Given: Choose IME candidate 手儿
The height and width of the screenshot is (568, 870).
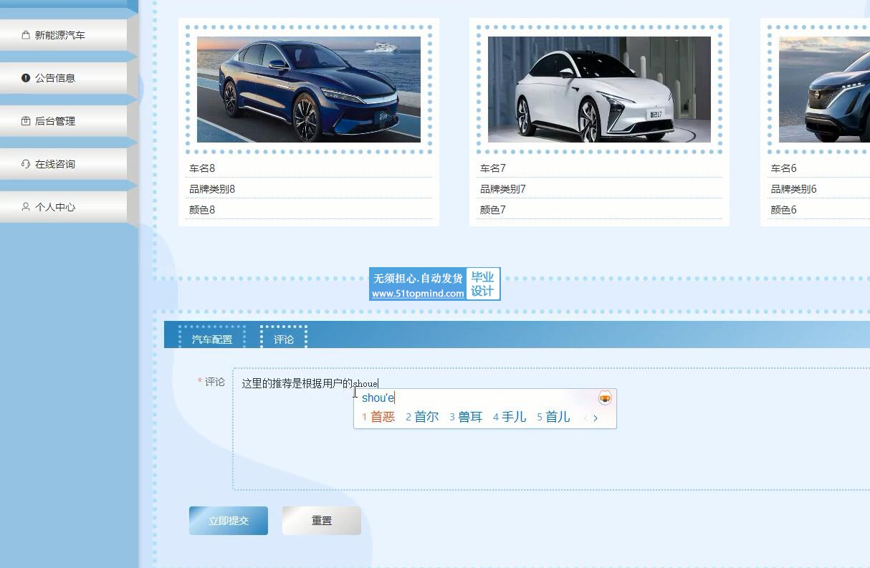Looking at the screenshot, I should pos(510,417).
